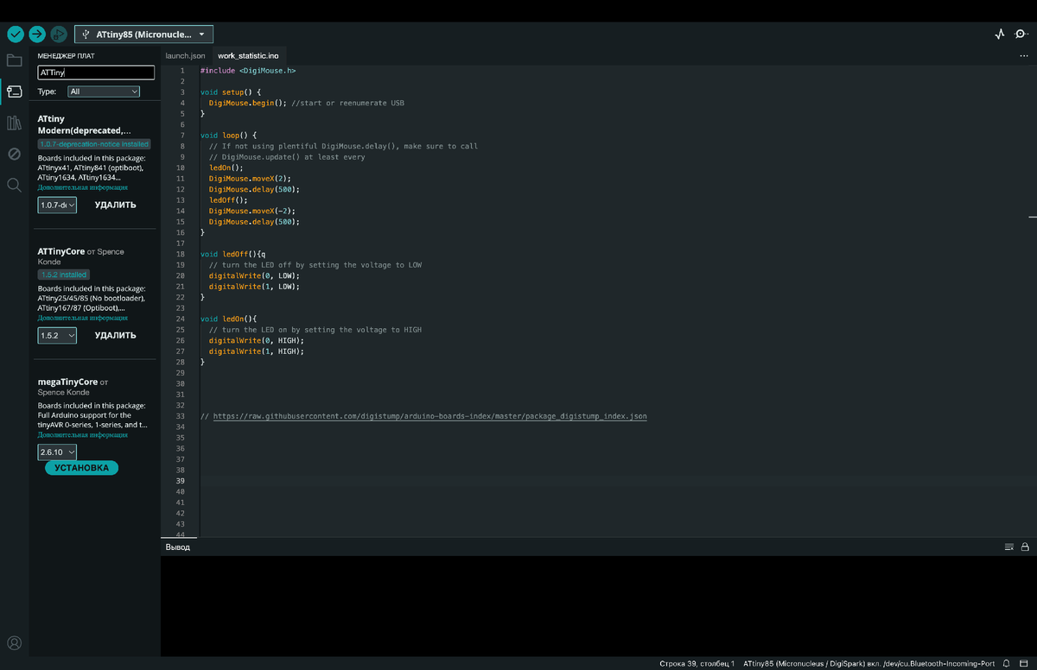Open the Serial Plotter

[1000, 35]
